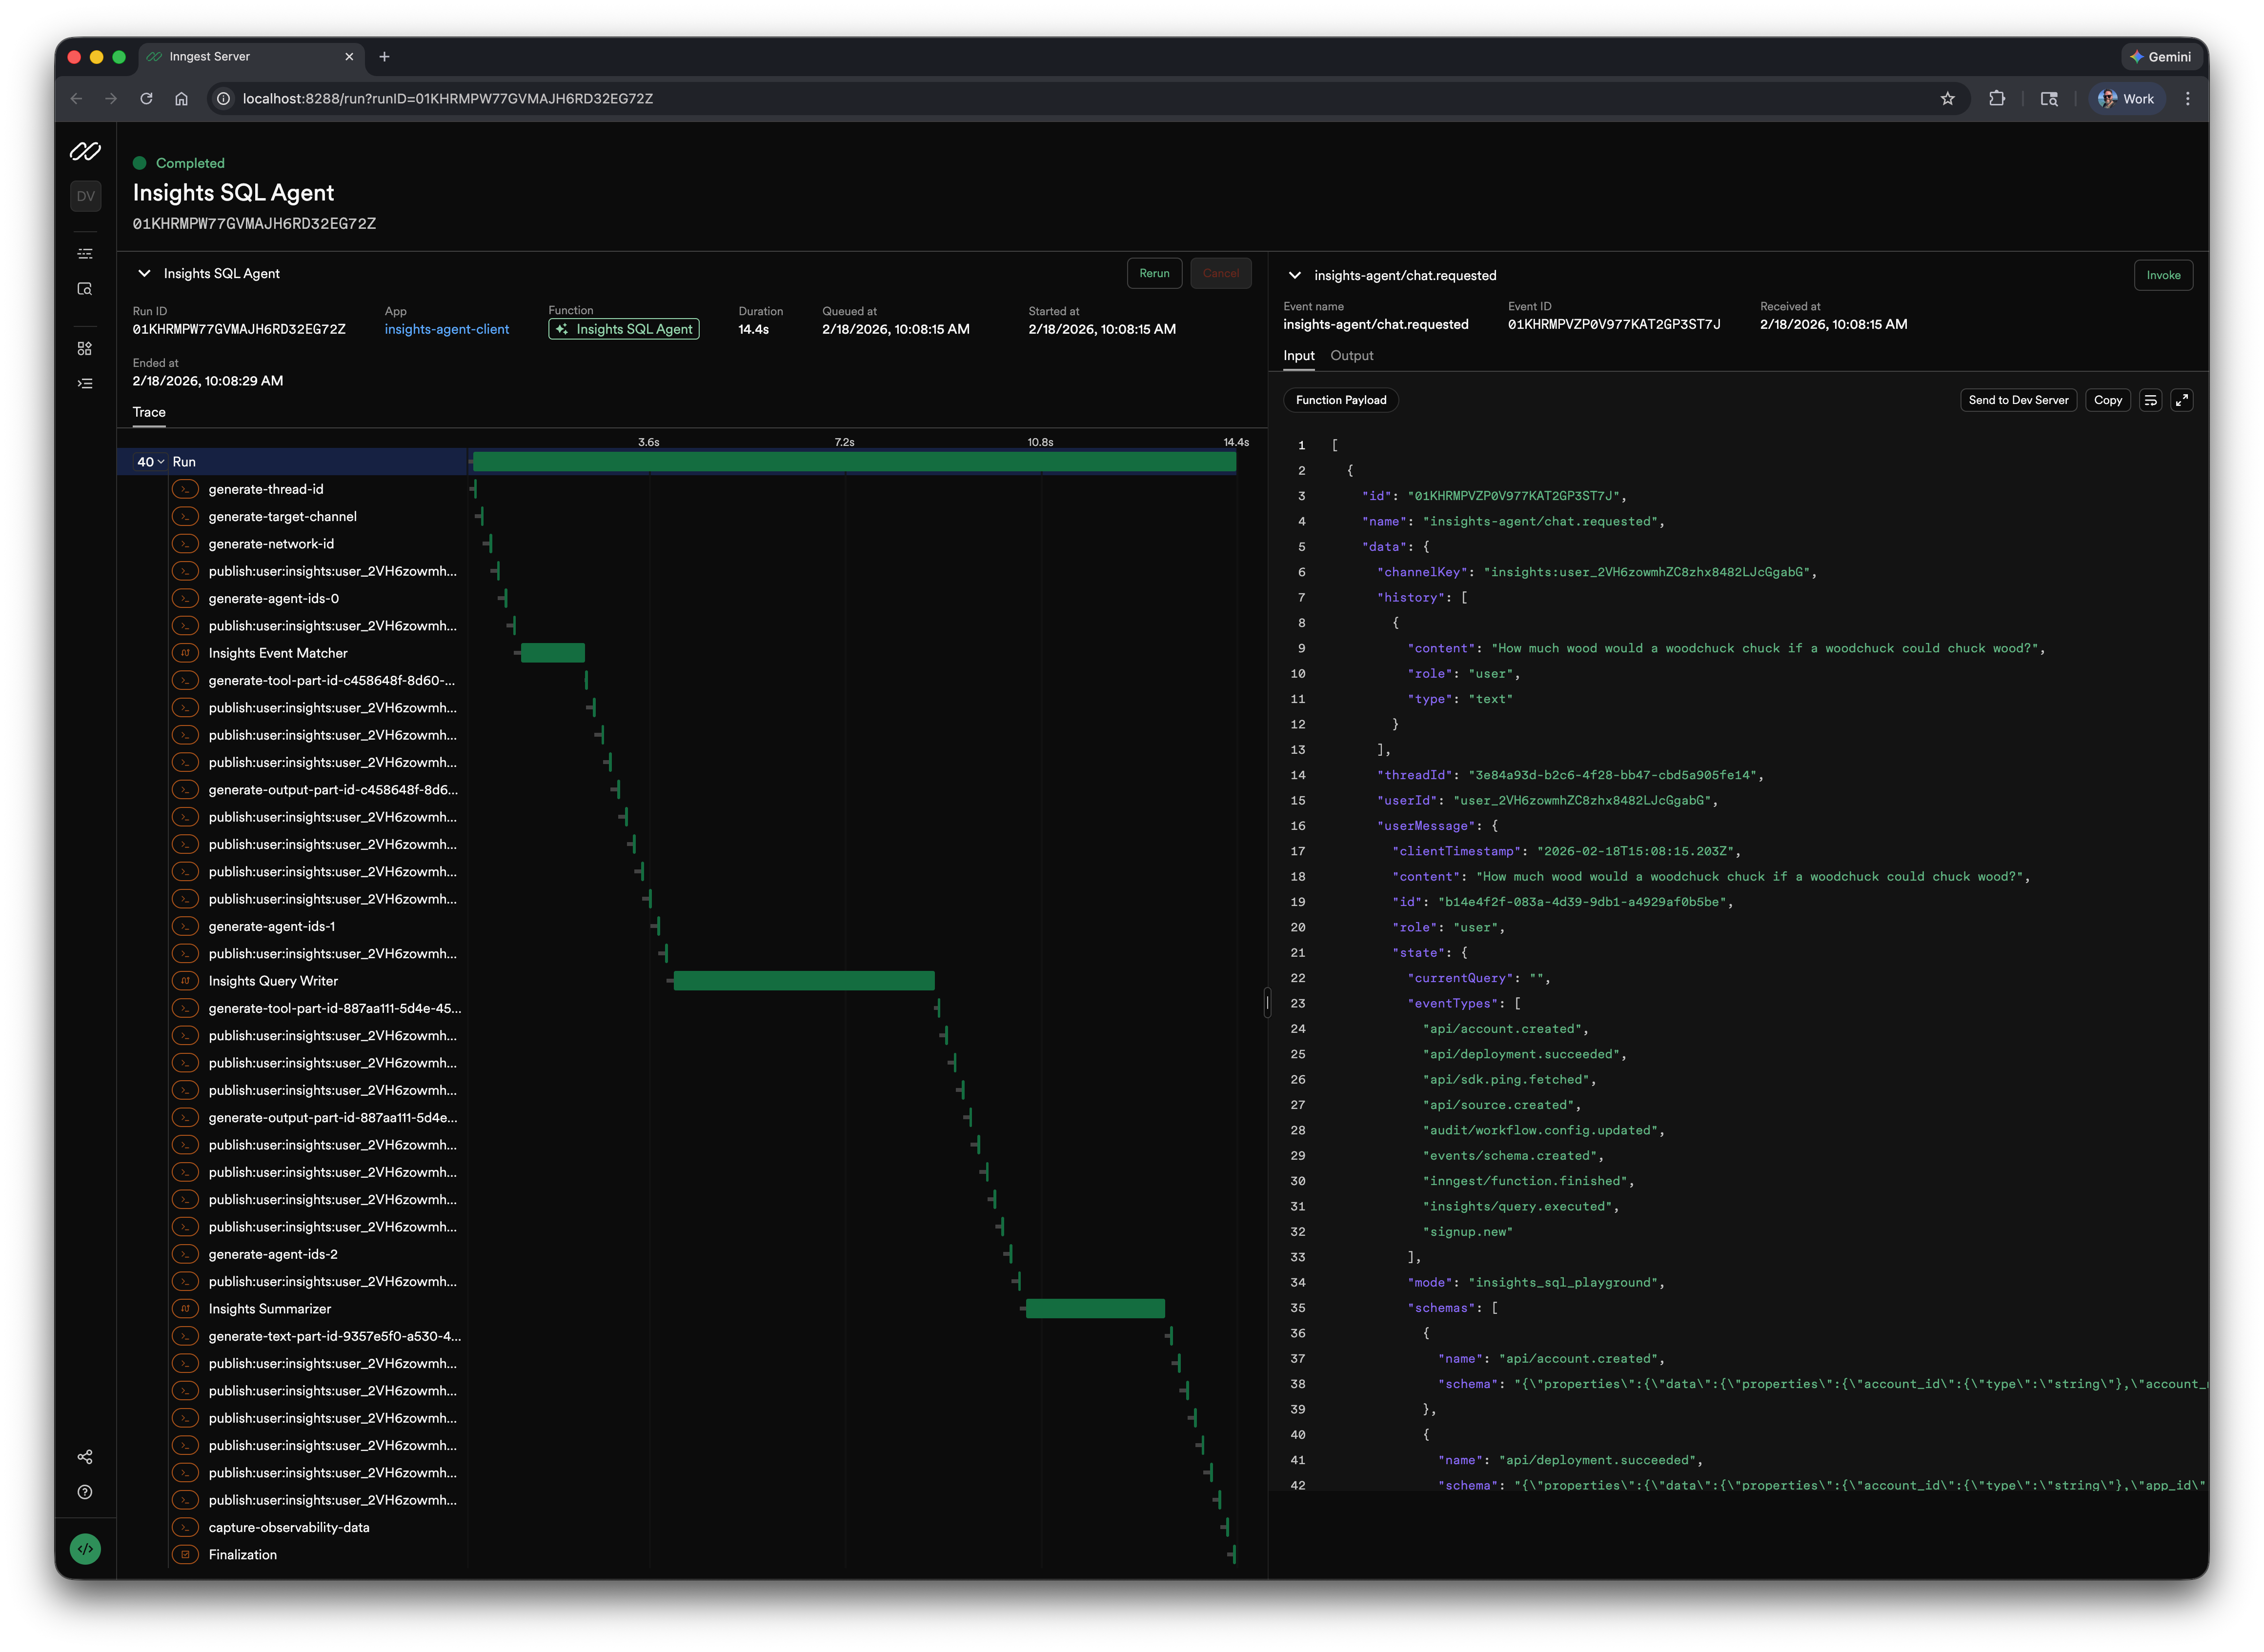2264x1652 pixels.
Task: Click the help question mark icon
Action: point(85,1492)
